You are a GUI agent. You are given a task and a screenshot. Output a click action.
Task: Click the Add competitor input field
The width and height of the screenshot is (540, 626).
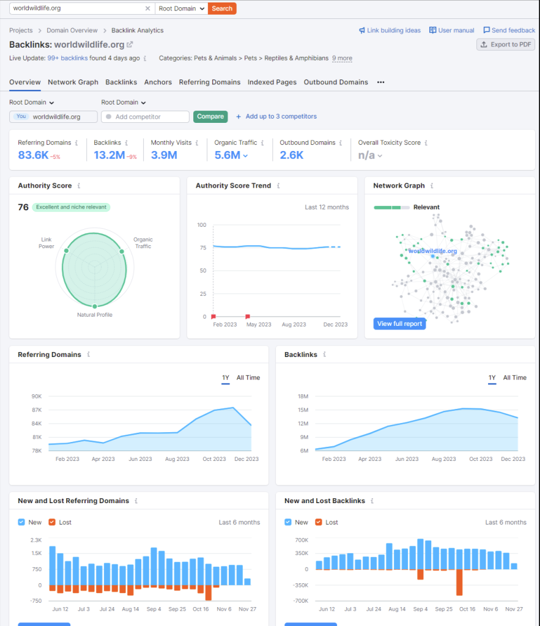pos(145,117)
